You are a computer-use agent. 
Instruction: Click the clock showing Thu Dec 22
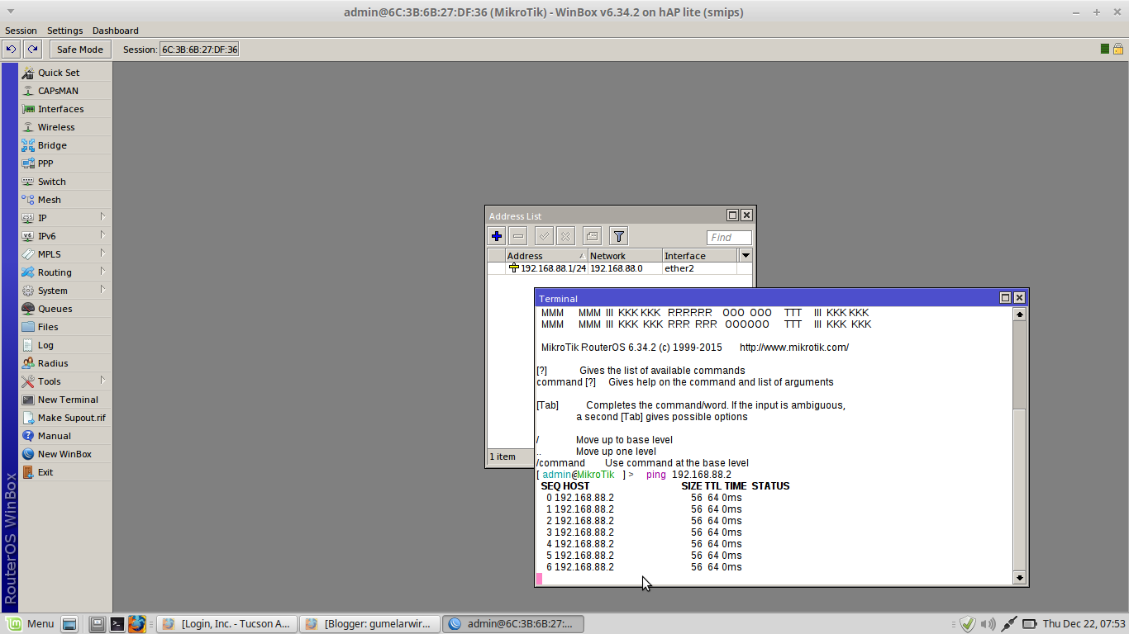[x=1084, y=624]
